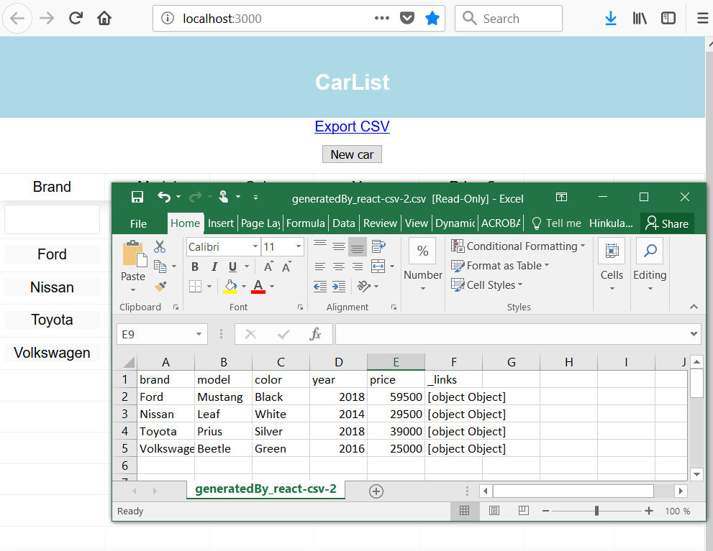Screen dimensions: 713x551
Task: Select Center alignment
Action: (339, 267)
